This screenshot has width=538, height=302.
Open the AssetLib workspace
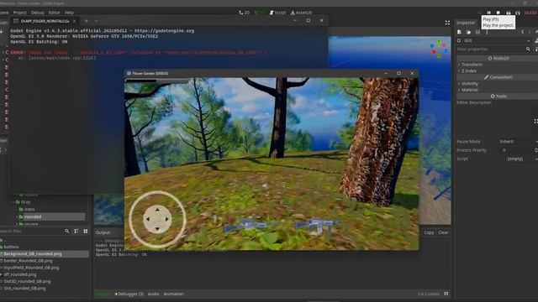tap(301, 13)
